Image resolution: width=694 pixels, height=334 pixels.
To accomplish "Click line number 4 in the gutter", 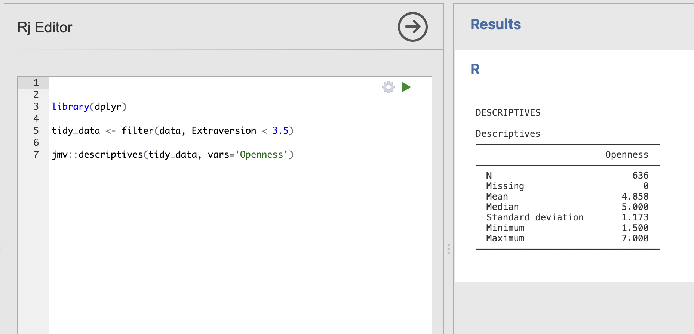I will 36,119.
